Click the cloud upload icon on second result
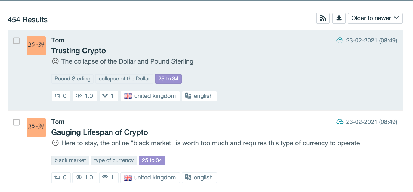The height and width of the screenshot is (192, 413). [x=340, y=122]
